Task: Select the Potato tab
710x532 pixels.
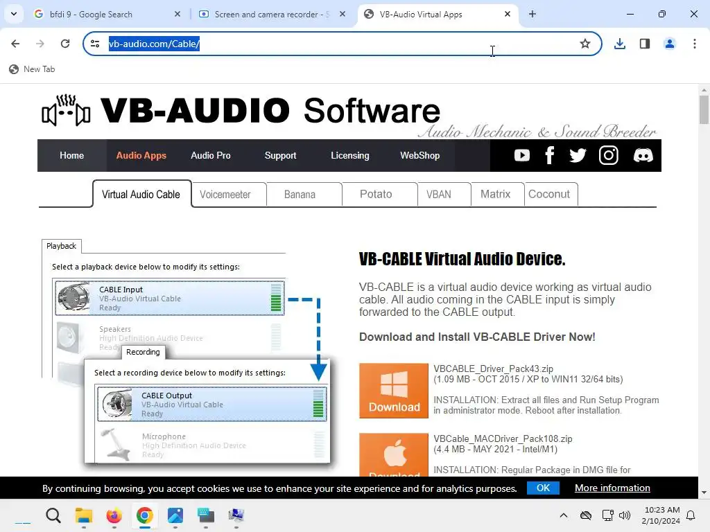Action: [x=379, y=195]
